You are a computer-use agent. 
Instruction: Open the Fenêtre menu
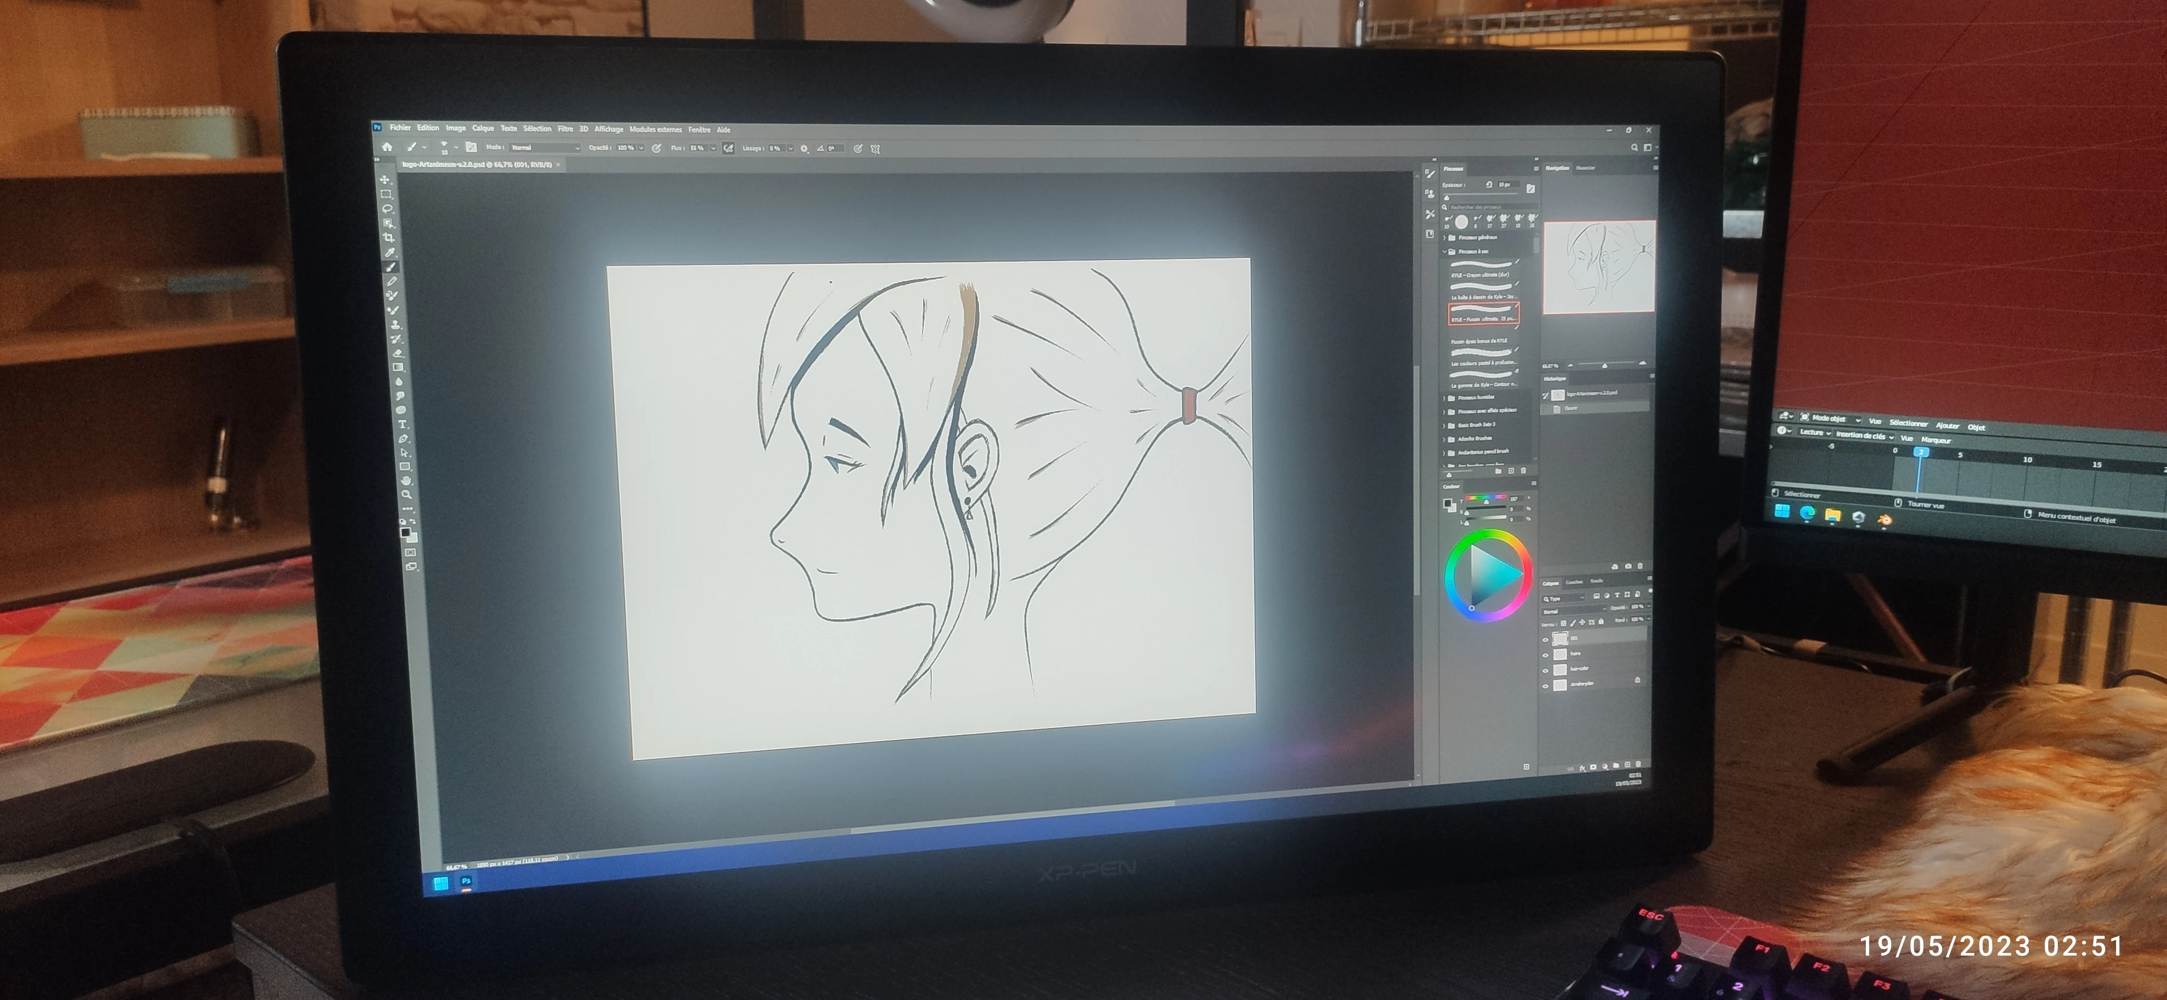coord(699,129)
